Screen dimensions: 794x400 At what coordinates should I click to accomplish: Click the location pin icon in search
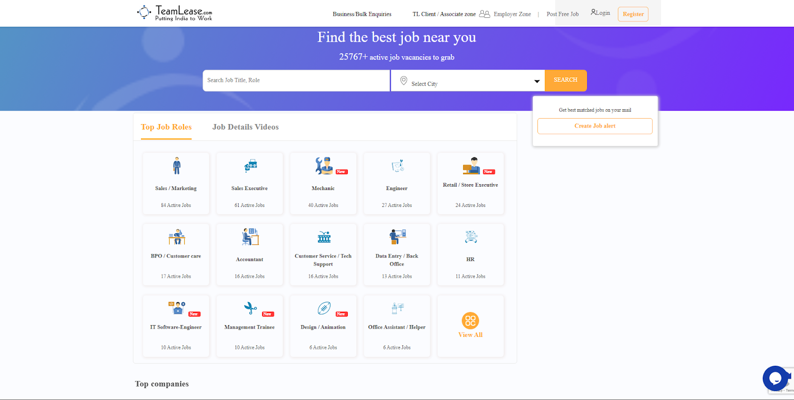[404, 80]
